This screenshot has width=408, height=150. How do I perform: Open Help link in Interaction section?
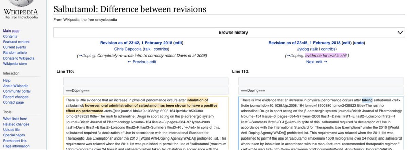tap(7, 81)
